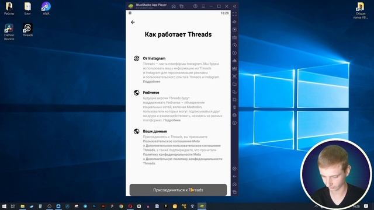The width and height of the screenshot is (374, 210).
Task: Click the DaVinci Resolve desktop shortcut
Action: tap(9, 32)
